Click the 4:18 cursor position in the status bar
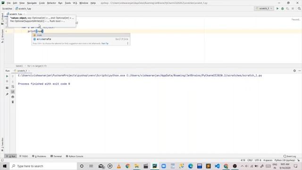 [x=243, y=160]
